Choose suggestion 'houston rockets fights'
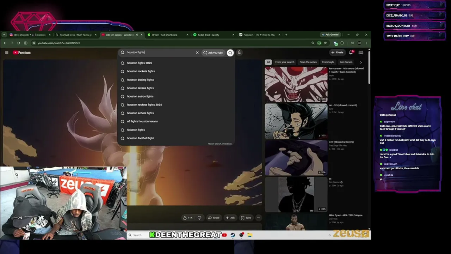Image resolution: width=451 pixels, height=254 pixels. click(176, 71)
